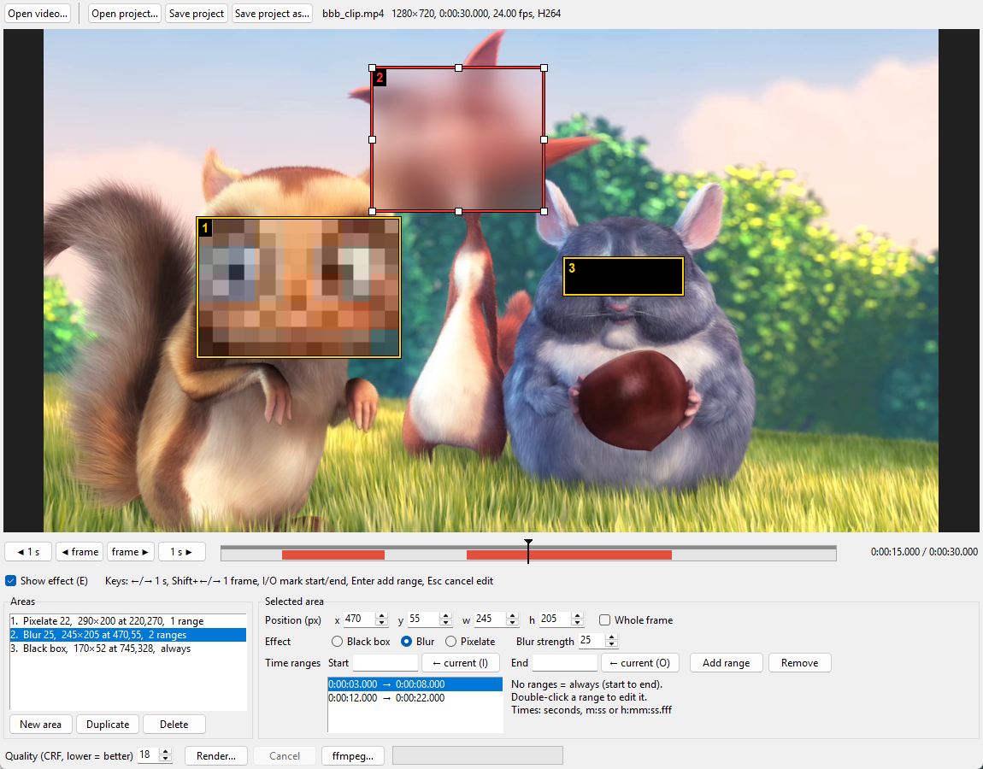Click the y position input field
983x769 pixels.
pyautogui.click(x=423, y=619)
